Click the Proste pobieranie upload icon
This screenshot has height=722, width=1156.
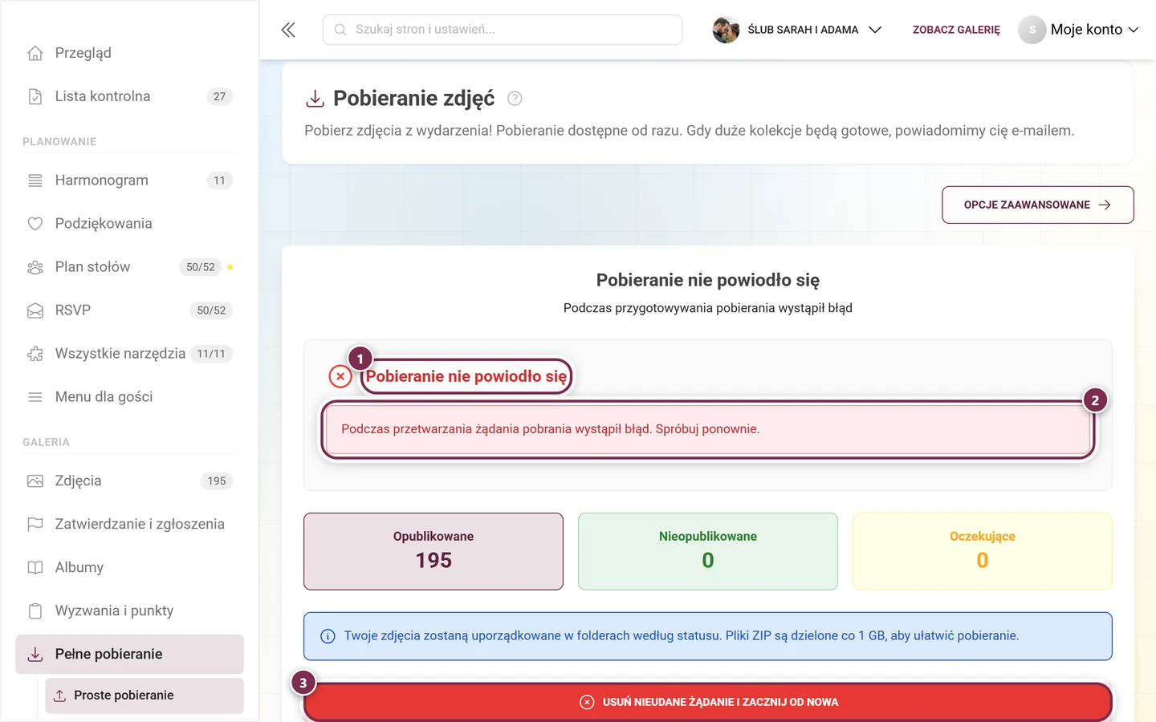[x=59, y=696]
